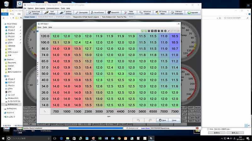
Task: Click the 4400 rpm column header
Action: click(121, 112)
